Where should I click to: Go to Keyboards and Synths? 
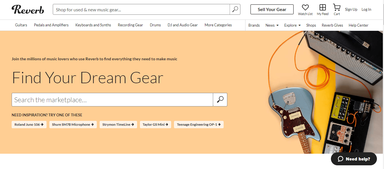[x=93, y=25]
